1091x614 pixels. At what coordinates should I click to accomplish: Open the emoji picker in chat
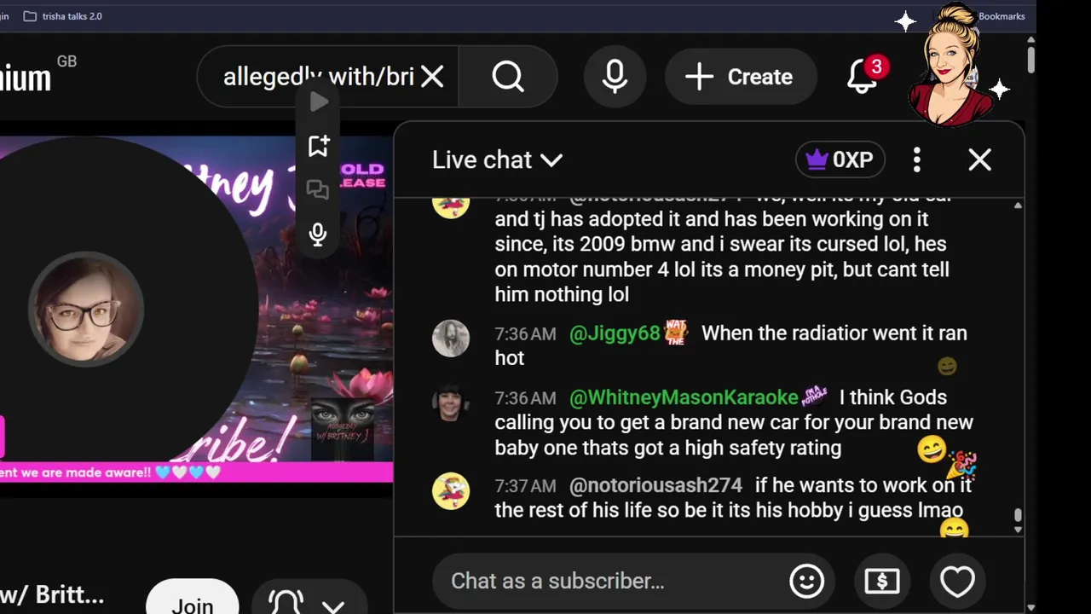(806, 581)
